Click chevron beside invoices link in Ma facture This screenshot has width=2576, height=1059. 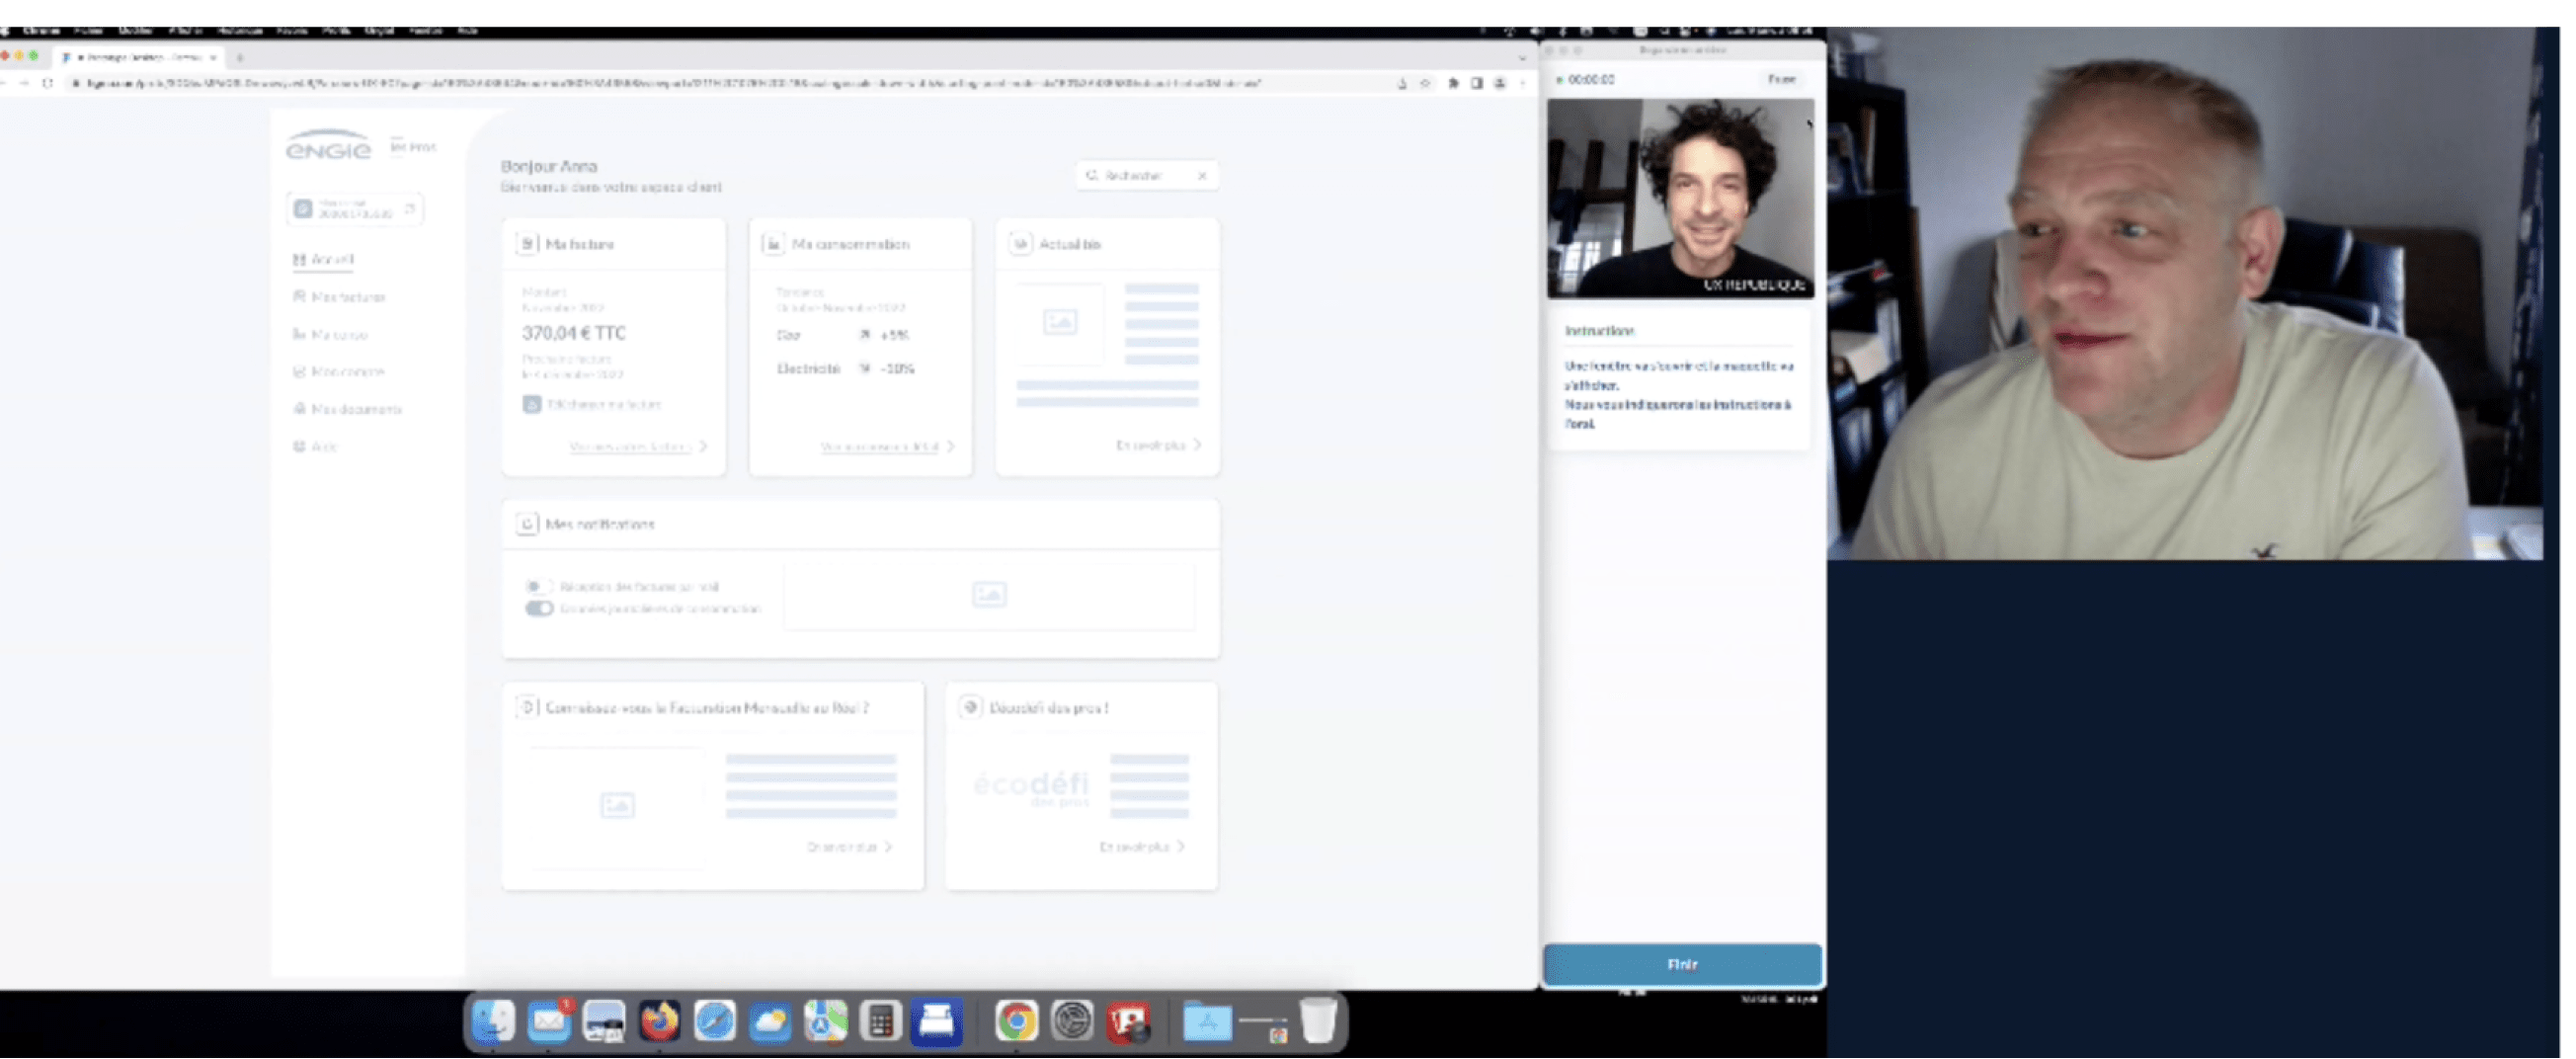coord(703,447)
